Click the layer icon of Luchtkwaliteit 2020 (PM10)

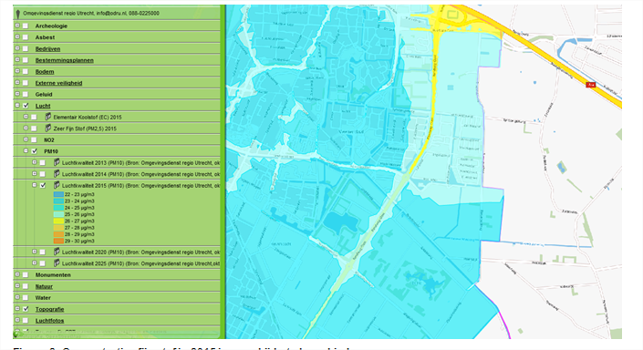click(57, 252)
